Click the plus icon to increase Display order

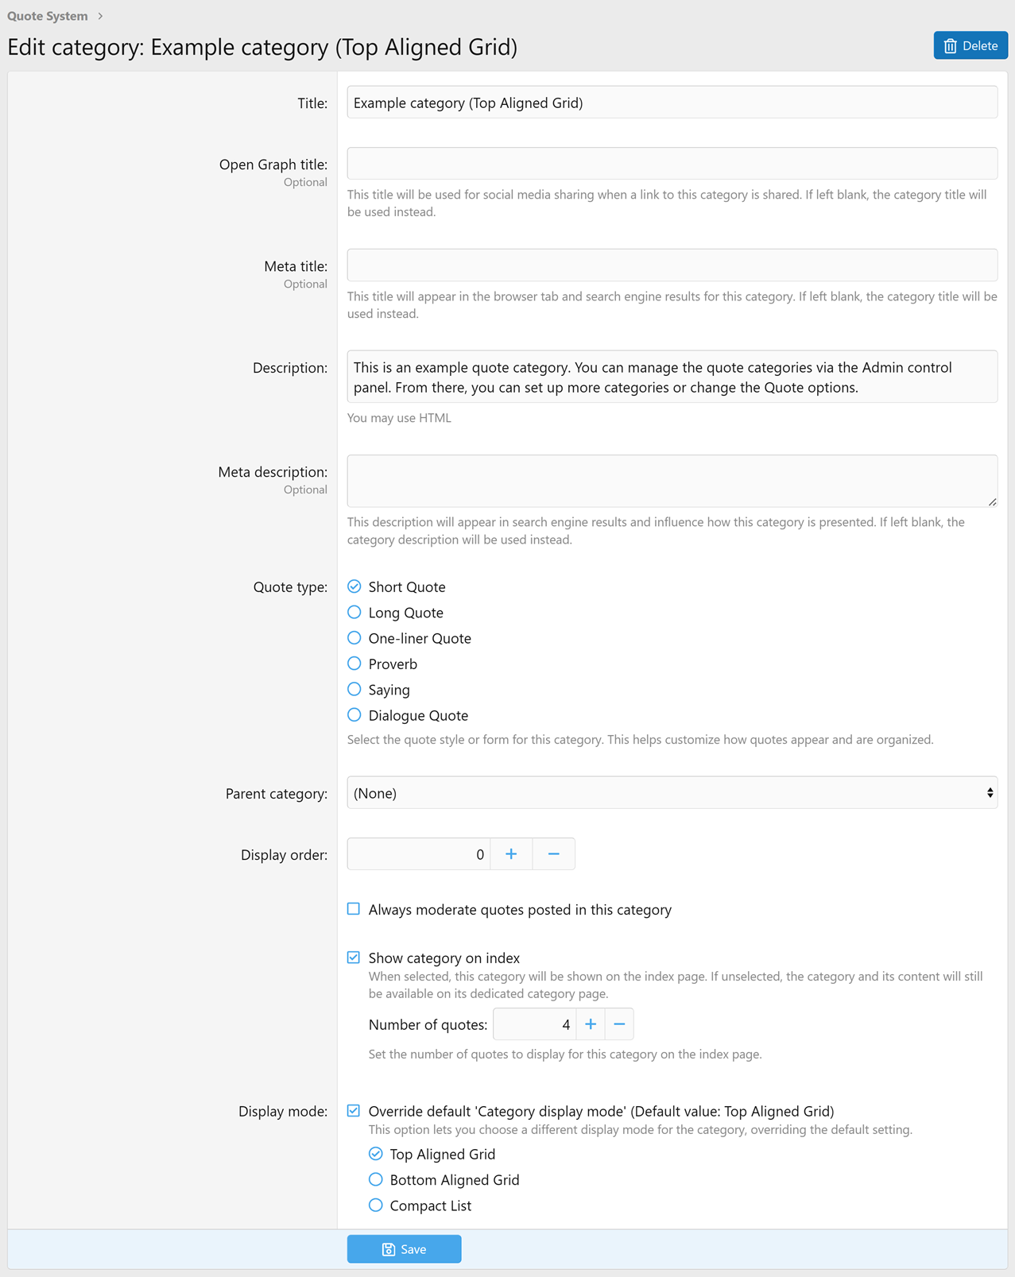pos(511,853)
